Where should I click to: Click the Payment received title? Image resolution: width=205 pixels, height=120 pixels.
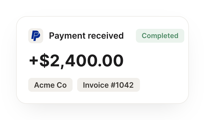(86, 36)
